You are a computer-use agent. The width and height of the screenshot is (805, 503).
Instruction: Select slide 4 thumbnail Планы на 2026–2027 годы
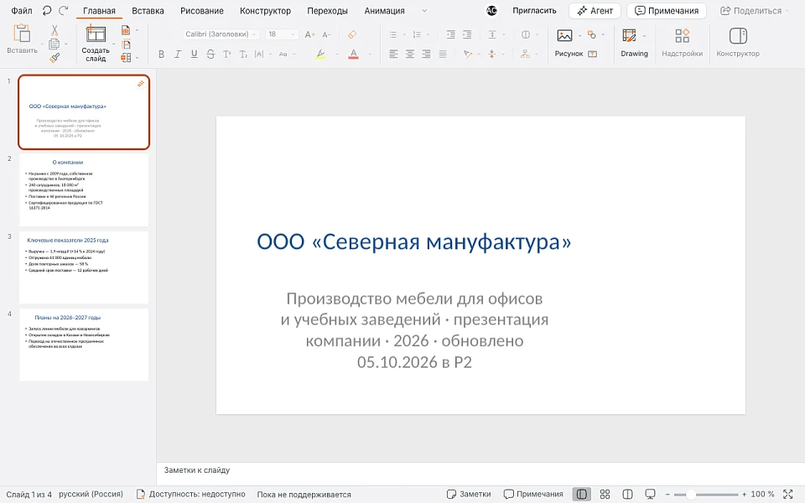coord(84,345)
